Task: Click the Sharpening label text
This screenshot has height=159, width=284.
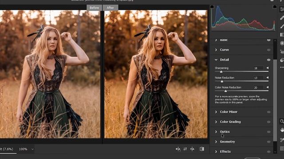Action: click(x=221, y=68)
